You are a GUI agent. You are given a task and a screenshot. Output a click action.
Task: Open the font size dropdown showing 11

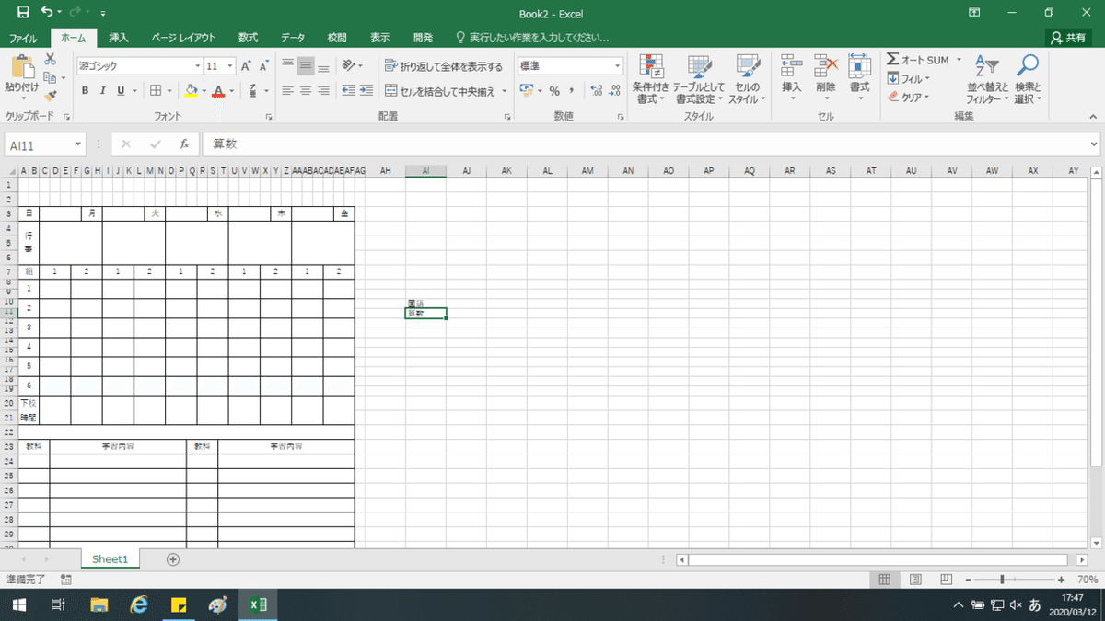click(x=230, y=66)
